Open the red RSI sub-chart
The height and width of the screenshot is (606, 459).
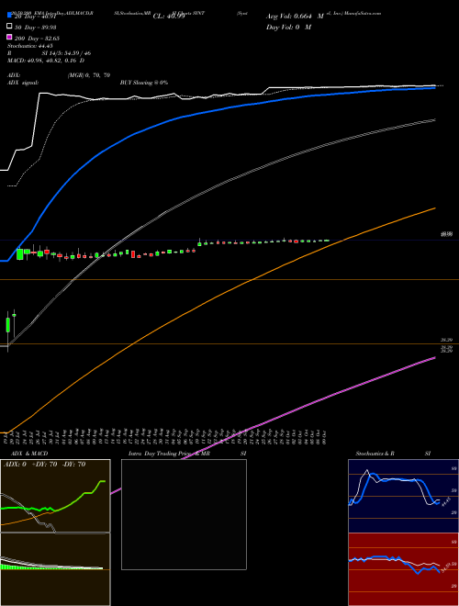403,569
